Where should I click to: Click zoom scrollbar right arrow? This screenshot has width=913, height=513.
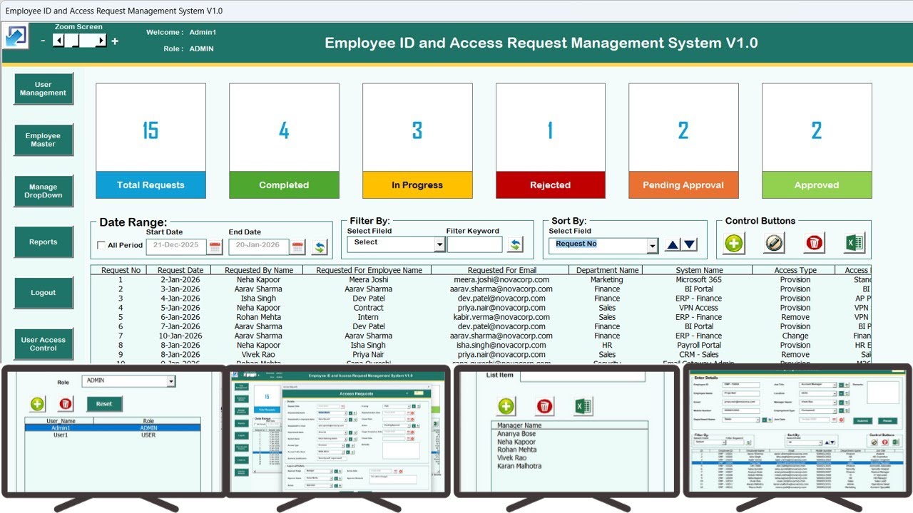pos(101,41)
